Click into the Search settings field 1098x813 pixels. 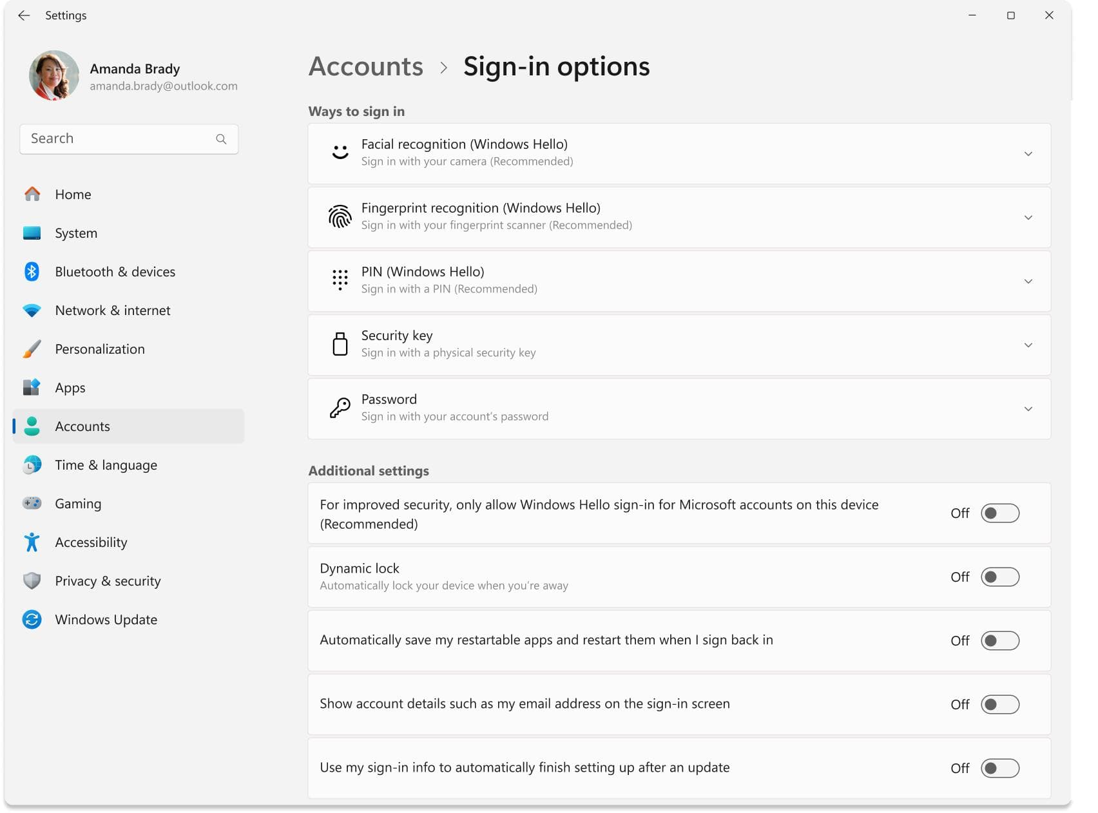pos(129,139)
